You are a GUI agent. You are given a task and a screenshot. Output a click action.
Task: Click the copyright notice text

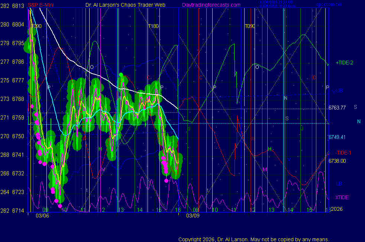254,239
